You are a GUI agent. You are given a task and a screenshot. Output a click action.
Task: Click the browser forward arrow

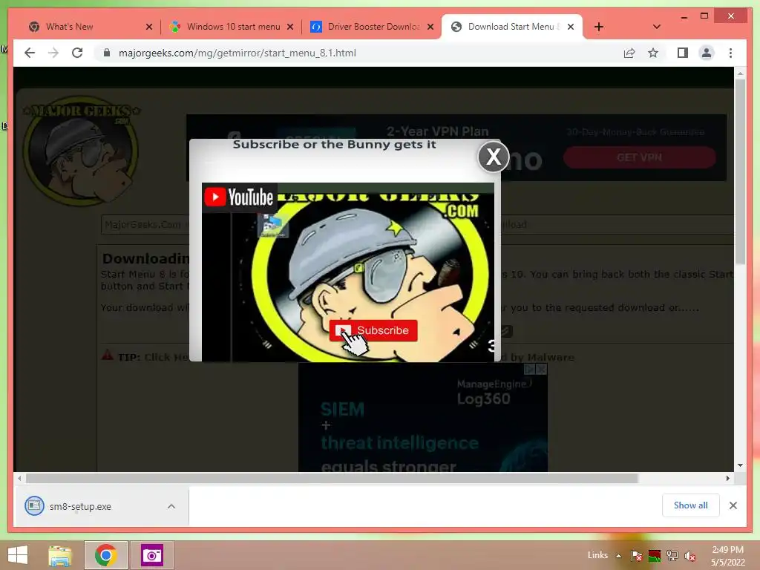click(x=53, y=53)
